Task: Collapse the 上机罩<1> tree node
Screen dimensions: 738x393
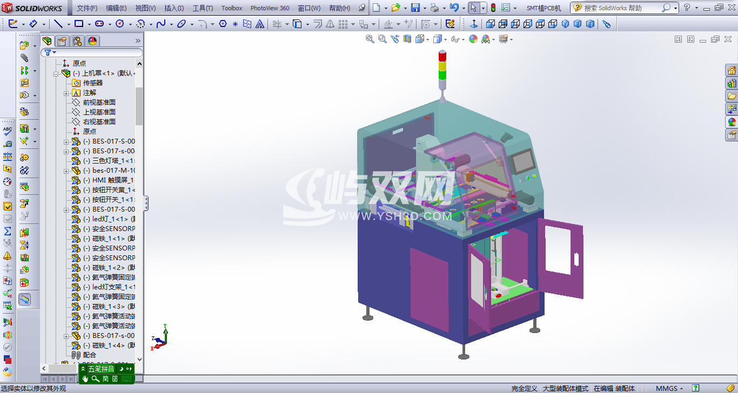Action: point(56,73)
